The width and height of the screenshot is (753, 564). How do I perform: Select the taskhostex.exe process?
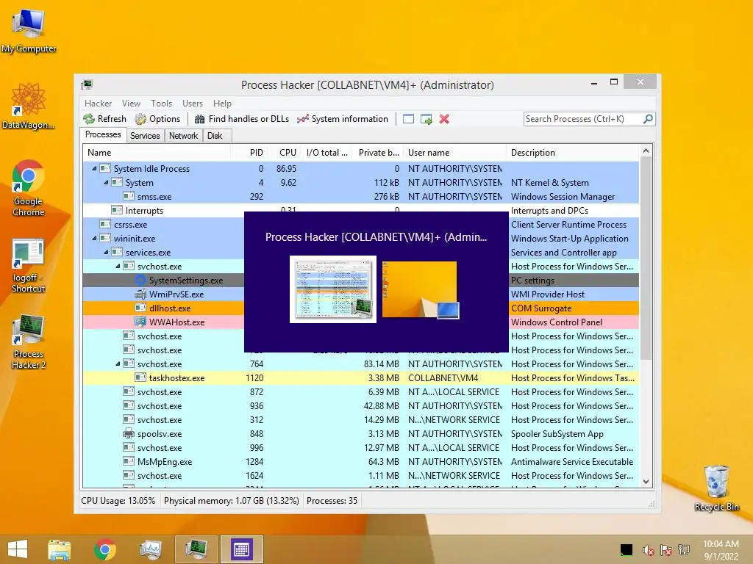[360, 378]
